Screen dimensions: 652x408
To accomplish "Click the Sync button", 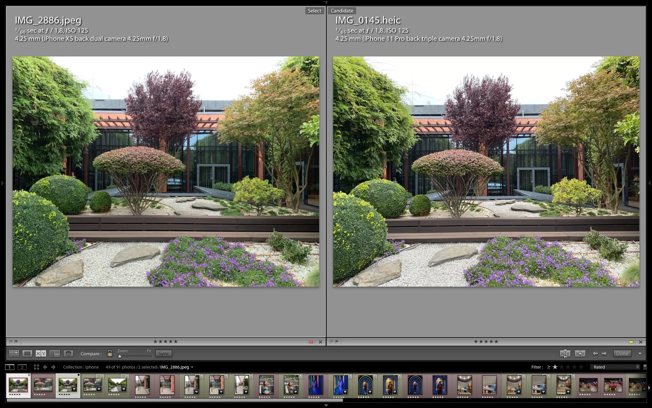I will tap(164, 354).
